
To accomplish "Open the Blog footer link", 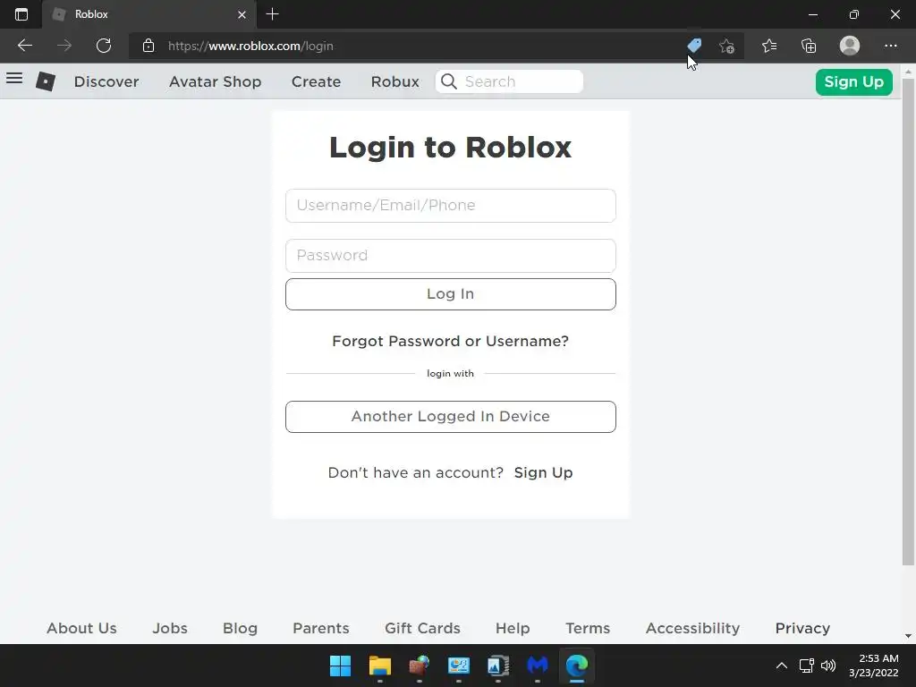I will click(x=240, y=628).
